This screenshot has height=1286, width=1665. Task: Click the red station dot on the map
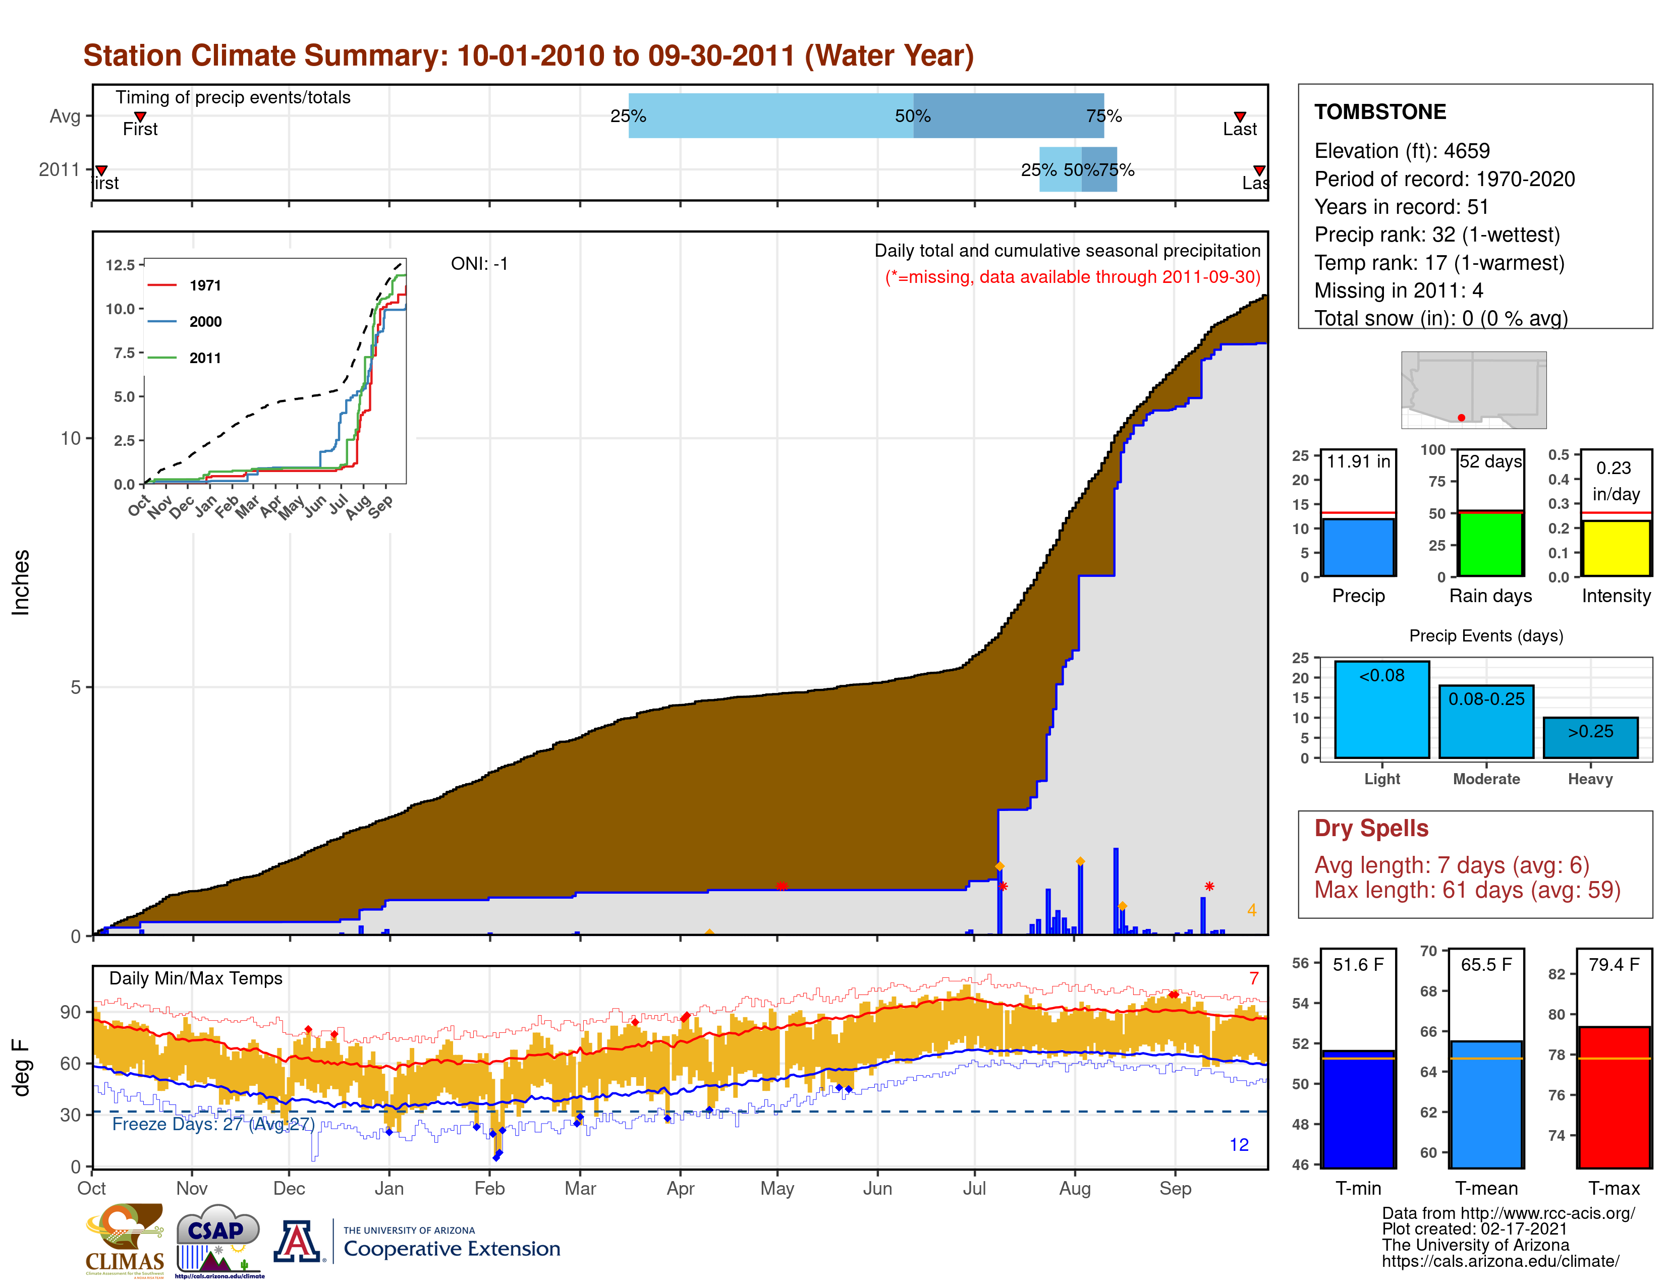click(x=1462, y=418)
